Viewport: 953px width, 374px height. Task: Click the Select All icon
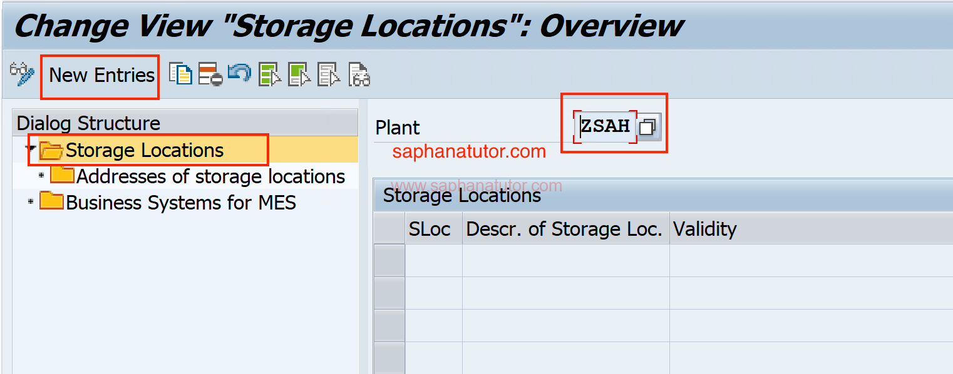click(270, 74)
